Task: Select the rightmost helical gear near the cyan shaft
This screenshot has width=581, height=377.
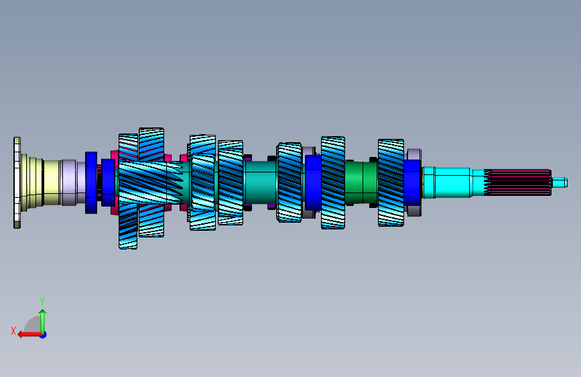Action: pos(391,182)
